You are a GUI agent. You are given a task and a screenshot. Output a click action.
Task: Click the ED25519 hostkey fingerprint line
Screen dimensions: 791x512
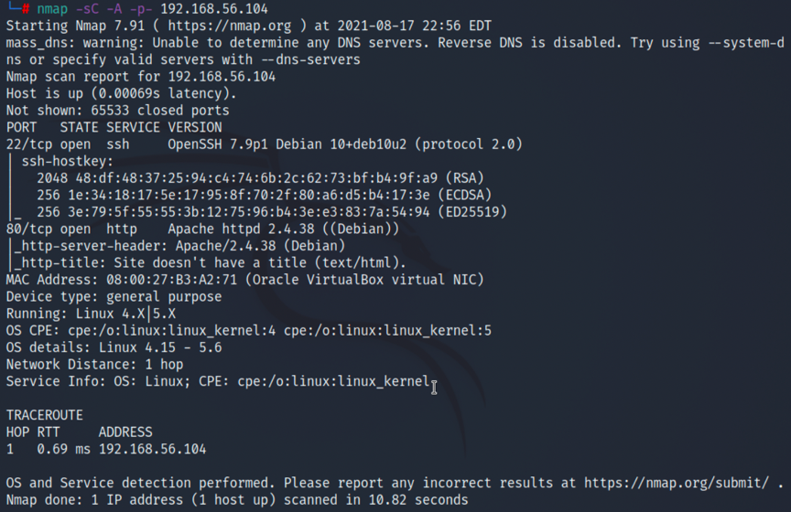(272, 212)
